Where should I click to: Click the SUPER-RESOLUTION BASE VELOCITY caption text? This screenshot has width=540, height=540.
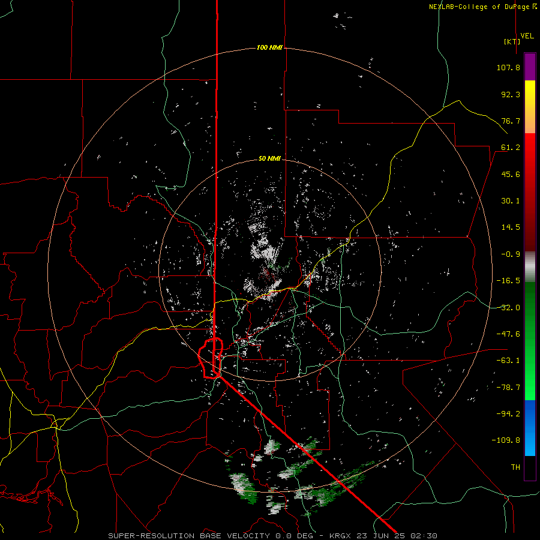click(x=189, y=536)
